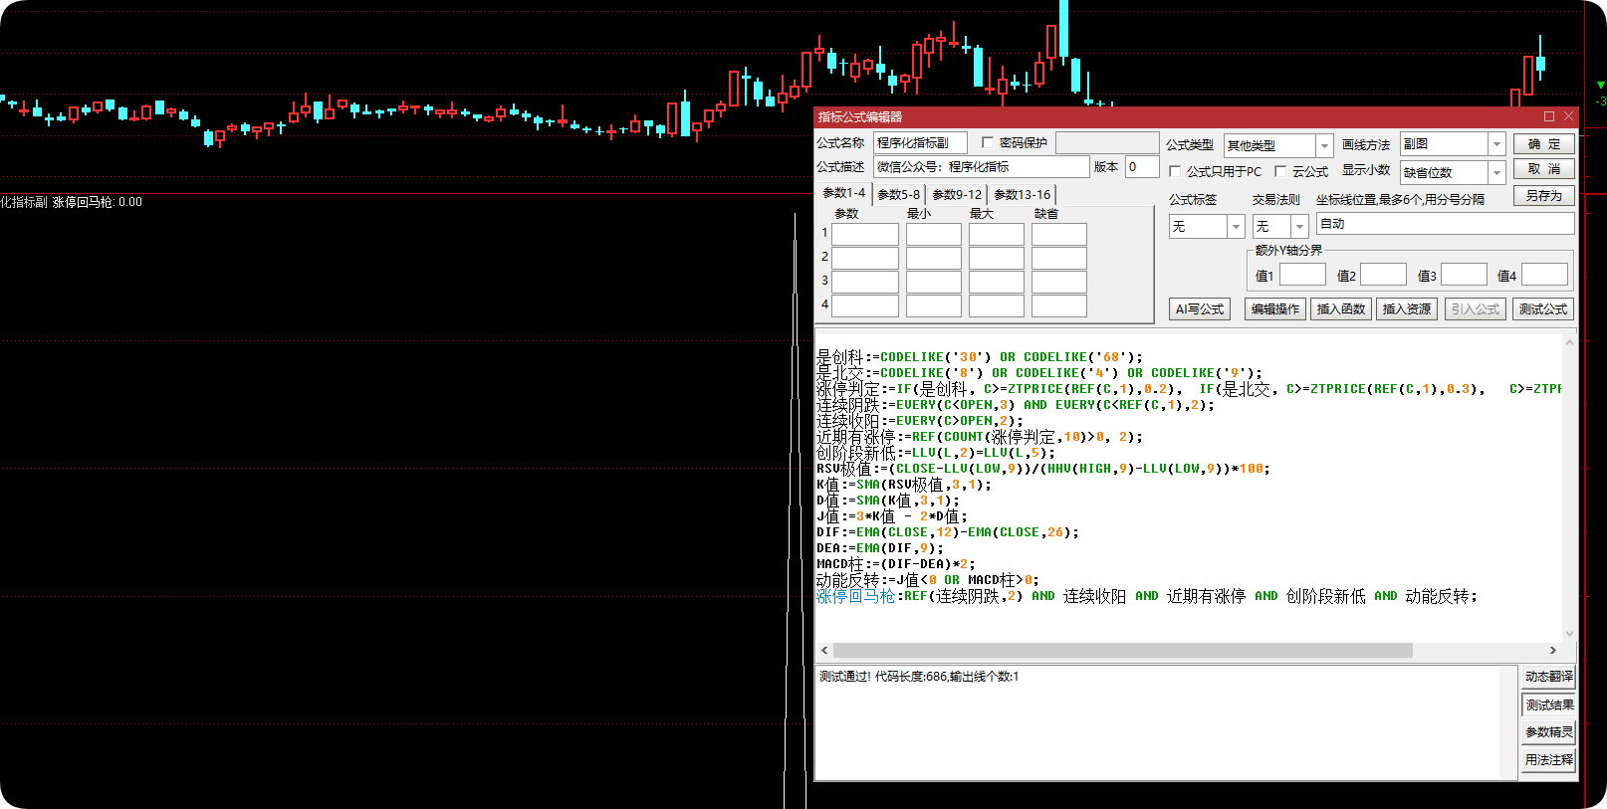The width and height of the screenshot is (1607, 809).
Task: Focus the 公式描述 text field
Action: pos(982,167)
